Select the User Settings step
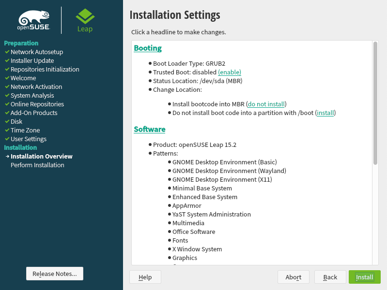387x290 pixels. pyautogui.click(x=29, y=139)
